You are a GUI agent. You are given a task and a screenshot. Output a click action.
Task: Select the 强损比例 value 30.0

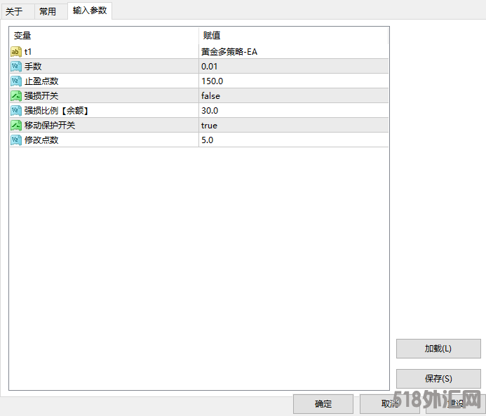(210, 111)
